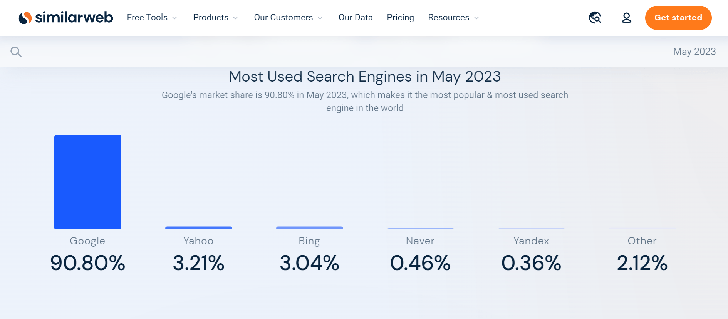Expand the Products dropdown chevron
The height and width of the screenshot is (319, 728).
pyautogui.click(x=235, y=18)
